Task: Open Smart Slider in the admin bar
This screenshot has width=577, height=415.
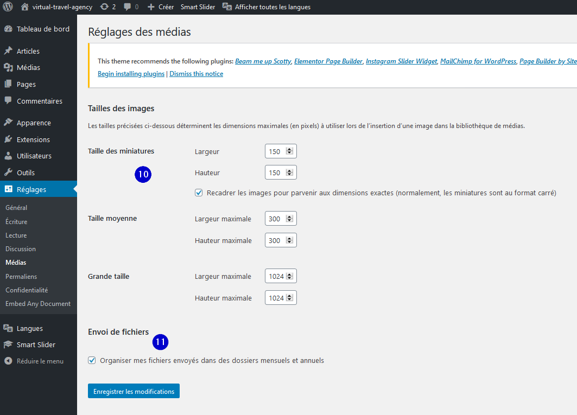Action: click(x=198, y=7)
